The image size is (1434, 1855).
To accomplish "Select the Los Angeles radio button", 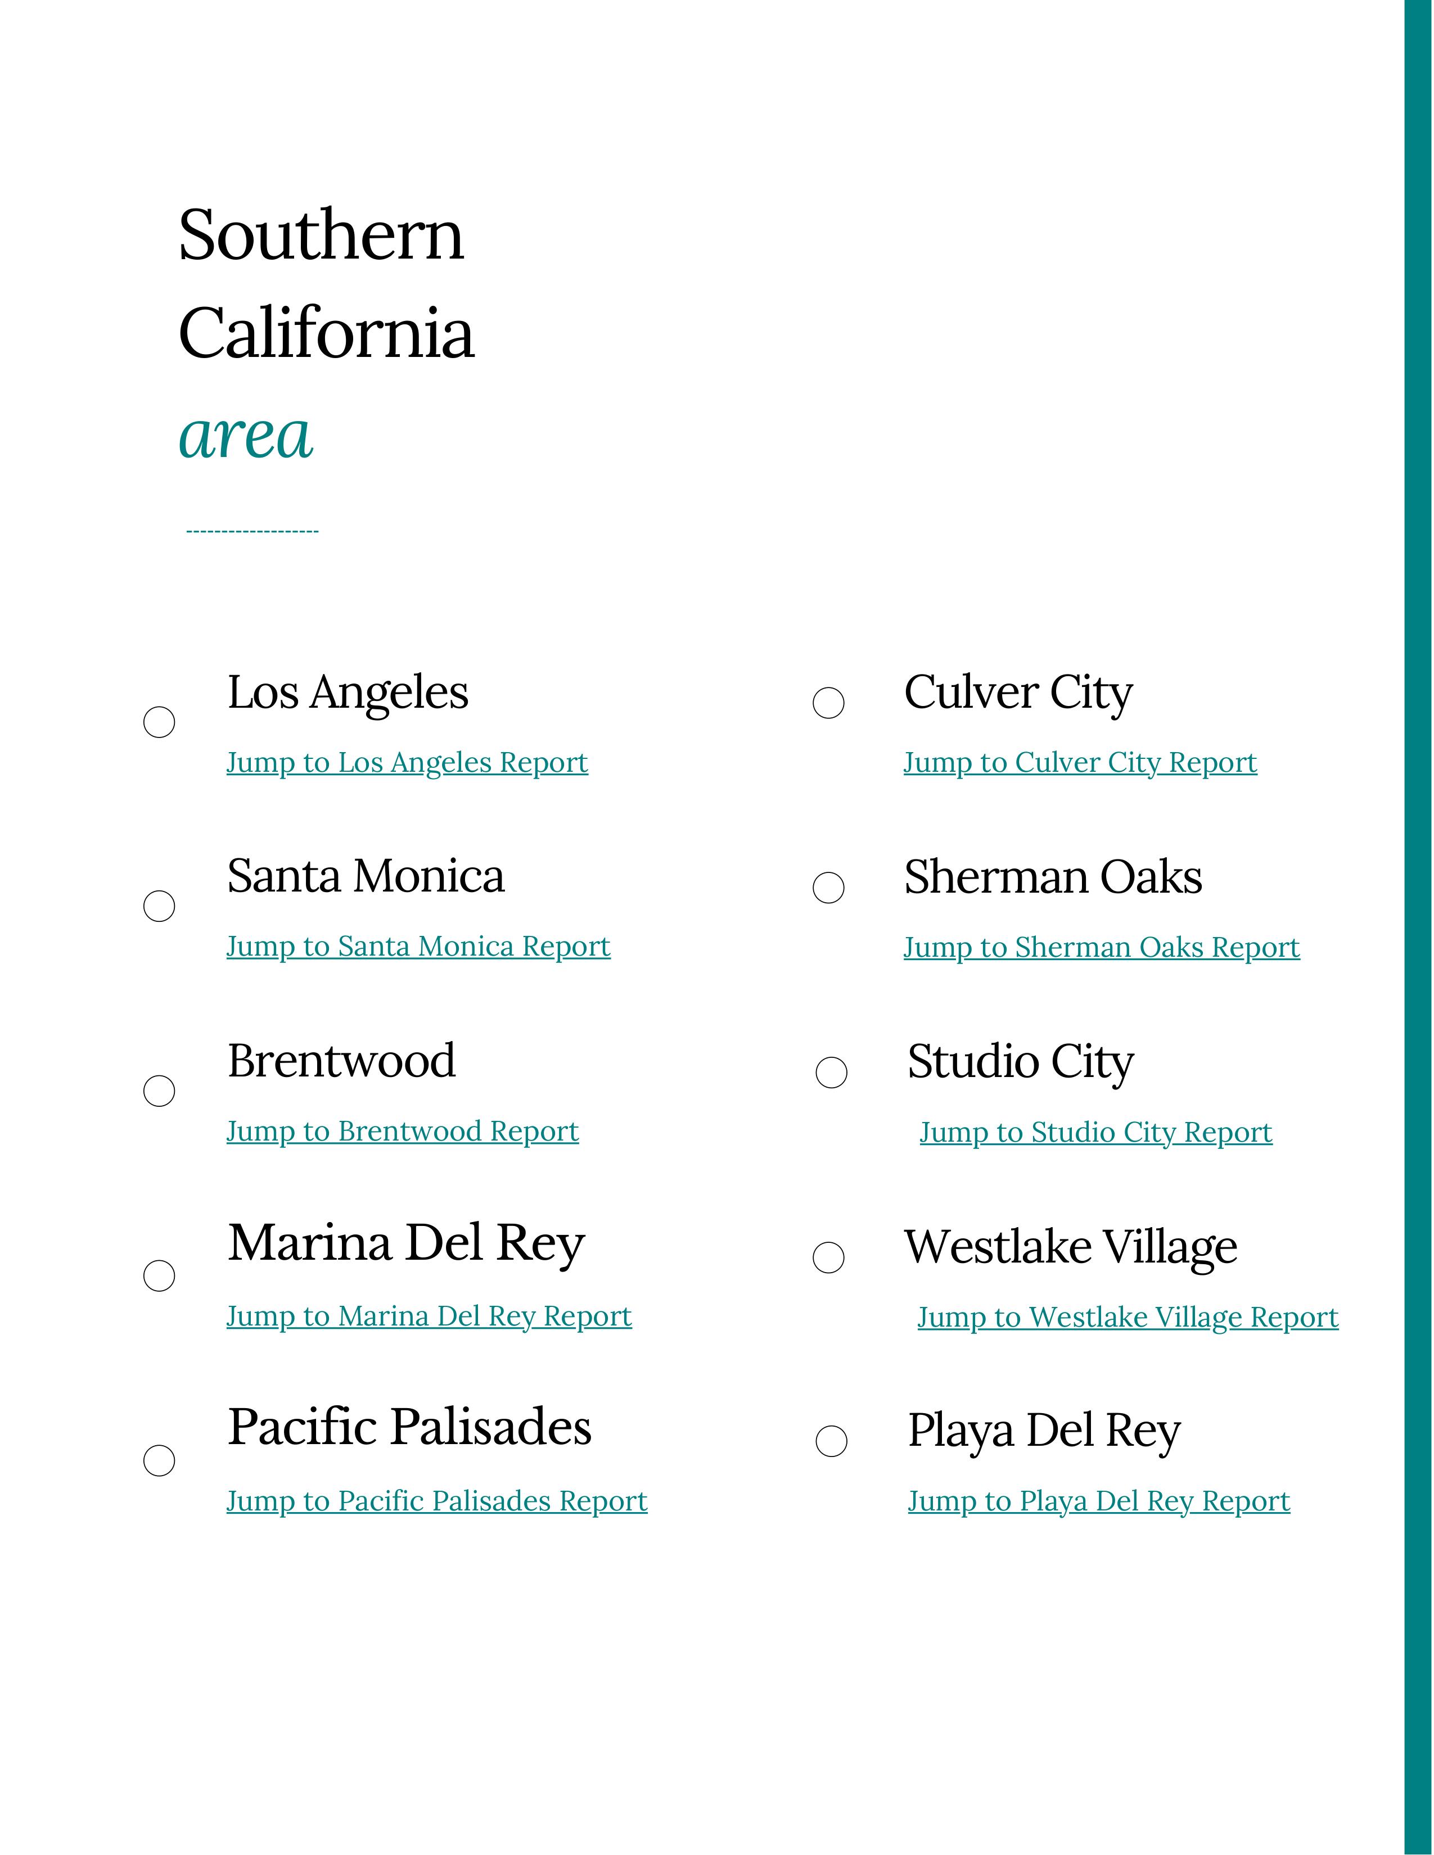I will point(159,722).
